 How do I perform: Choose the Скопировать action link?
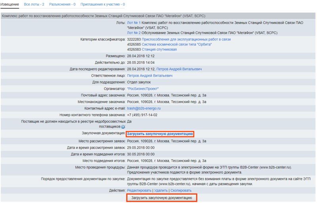coord(181,191)
